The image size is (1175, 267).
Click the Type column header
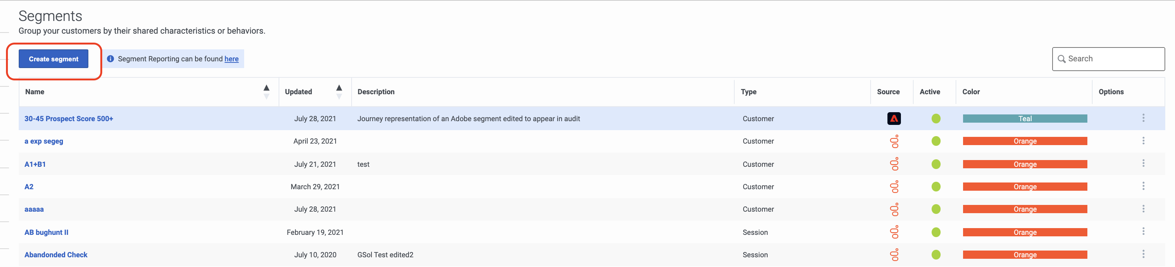(x=749, y=92)
